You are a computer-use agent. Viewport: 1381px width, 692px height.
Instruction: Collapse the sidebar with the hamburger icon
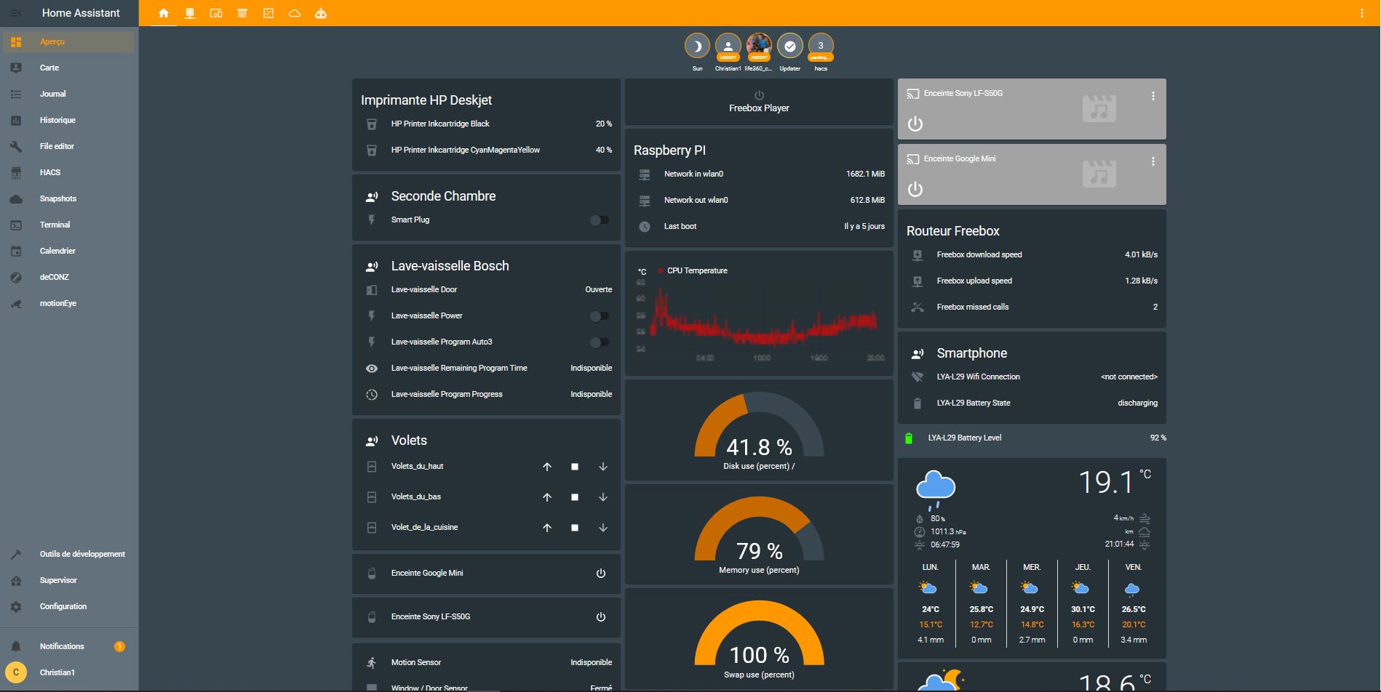(15, 13)
